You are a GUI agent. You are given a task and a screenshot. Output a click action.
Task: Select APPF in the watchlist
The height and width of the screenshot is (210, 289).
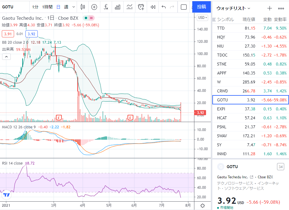tap(251, 73)
